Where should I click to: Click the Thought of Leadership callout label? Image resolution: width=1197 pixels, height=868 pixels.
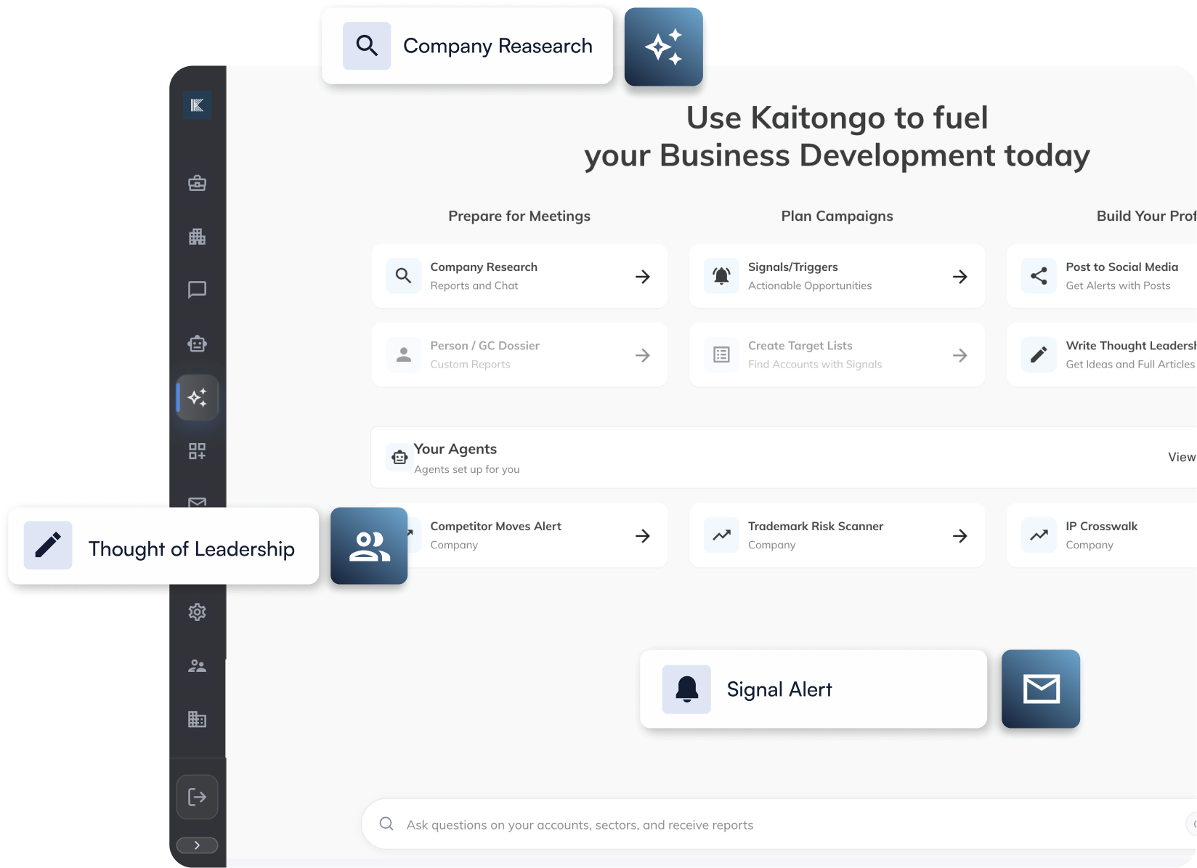pos(192,549)
